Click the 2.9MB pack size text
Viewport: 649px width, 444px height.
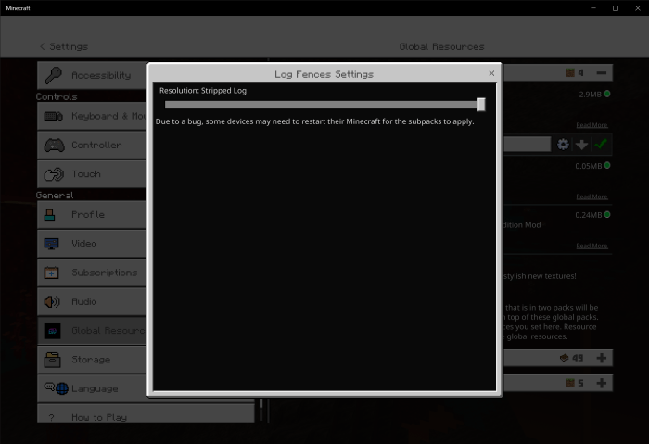pyautogui.click(x=590, y=95)
